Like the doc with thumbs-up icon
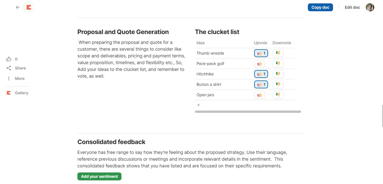Viewport: 383px width, 184px height. tap(9, 59)
